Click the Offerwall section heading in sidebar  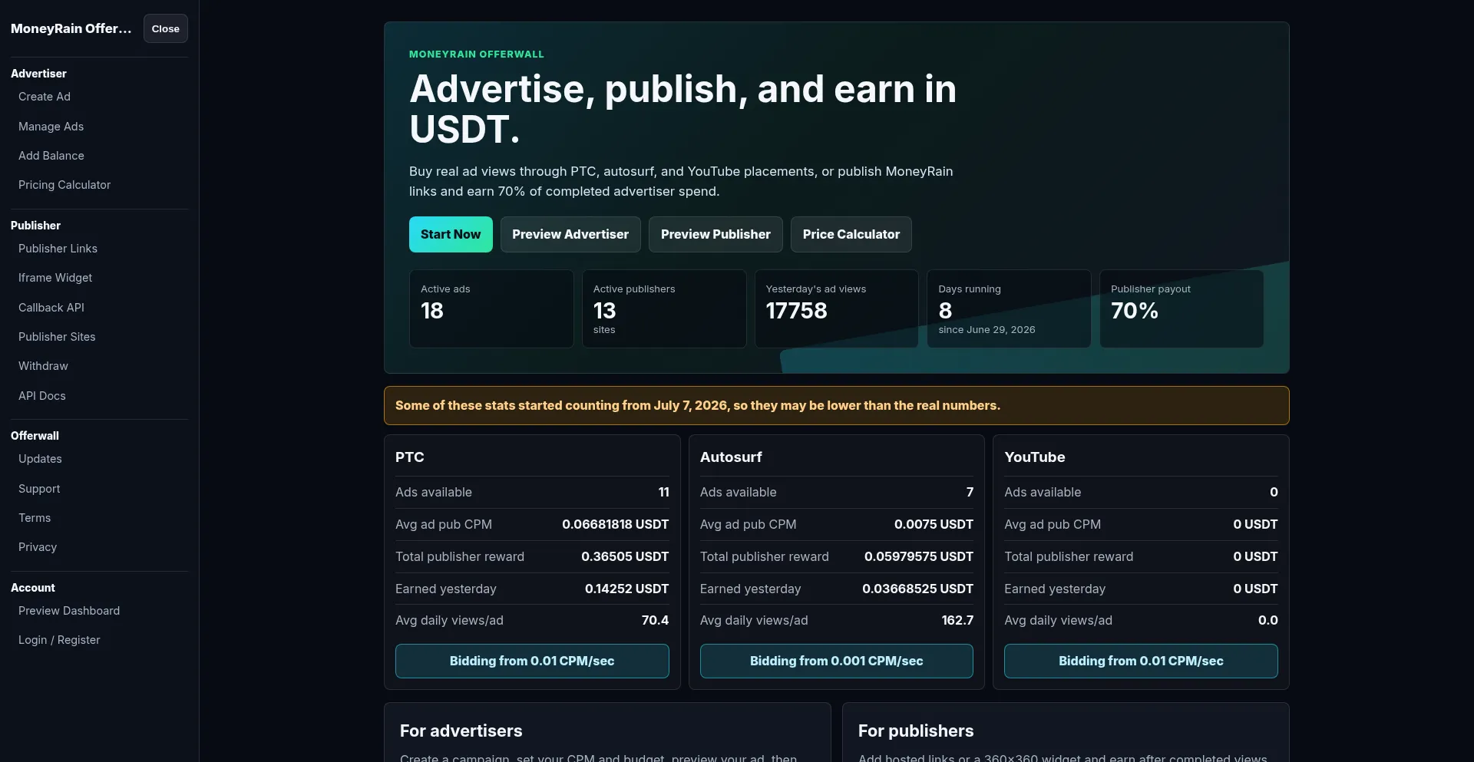(35, 436)
